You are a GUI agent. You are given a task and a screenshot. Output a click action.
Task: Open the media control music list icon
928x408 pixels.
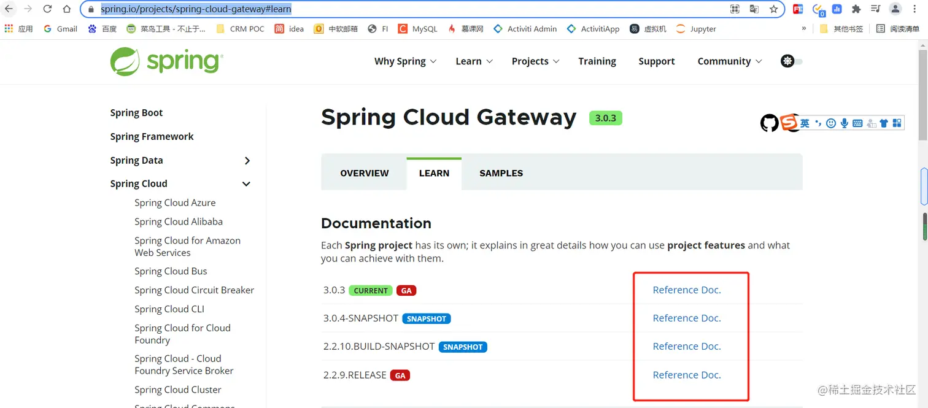point(876,9)
